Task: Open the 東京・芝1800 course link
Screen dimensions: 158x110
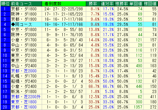Action: click(24, 102)
